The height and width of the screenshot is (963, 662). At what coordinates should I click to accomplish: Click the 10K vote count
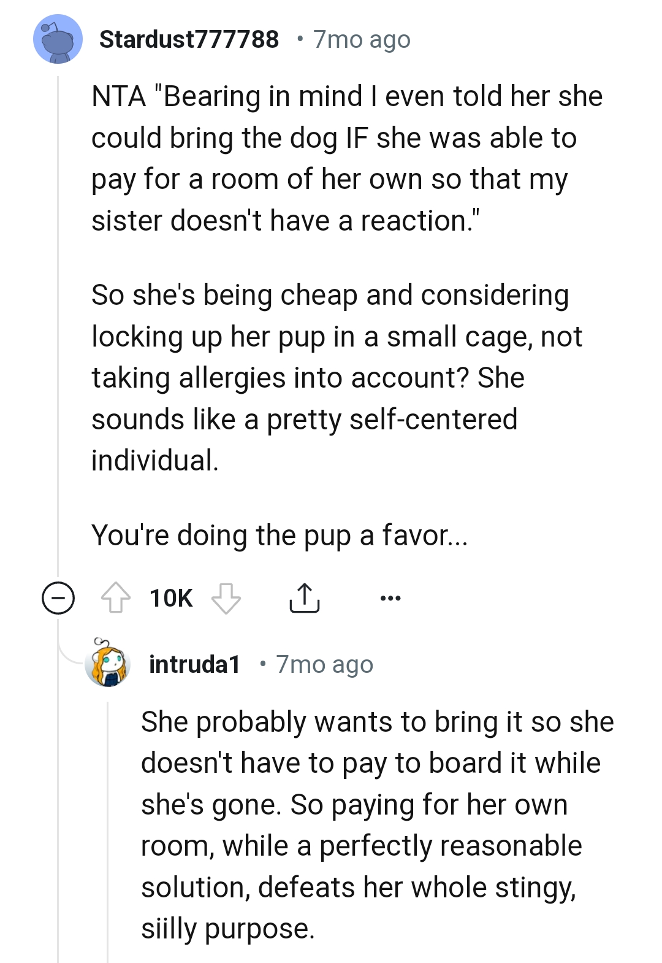point(170,597)
